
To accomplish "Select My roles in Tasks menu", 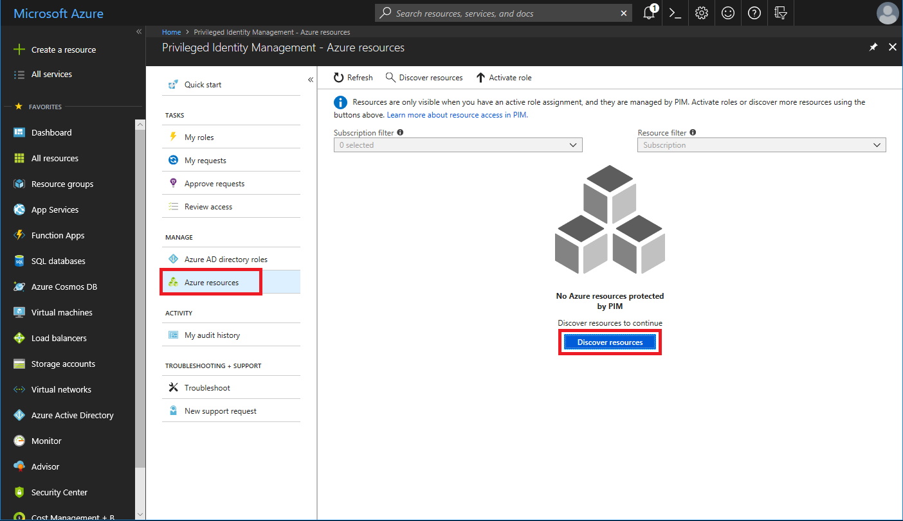I will pyautogui.click(x=199, y=137).
